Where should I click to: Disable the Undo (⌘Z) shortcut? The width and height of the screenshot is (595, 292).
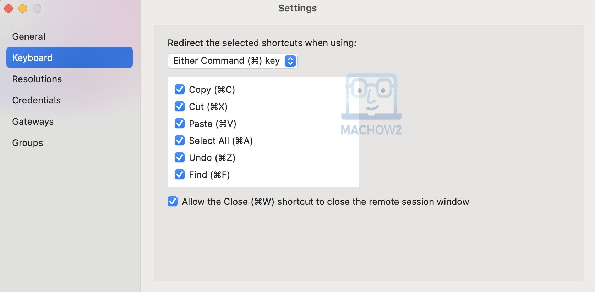[x=180, y=157]
